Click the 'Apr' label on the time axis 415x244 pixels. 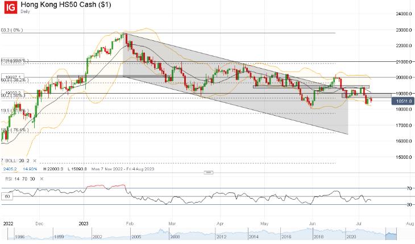pos(220,224)
